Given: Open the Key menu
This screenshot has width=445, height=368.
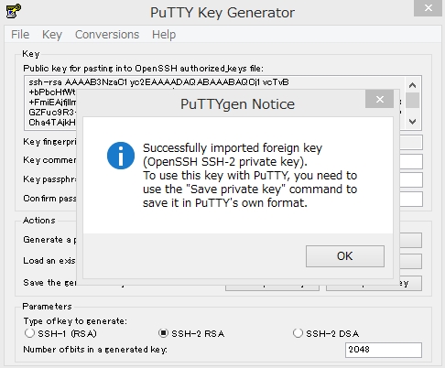Looking at the screenshot, I should [x=52, y=35].
